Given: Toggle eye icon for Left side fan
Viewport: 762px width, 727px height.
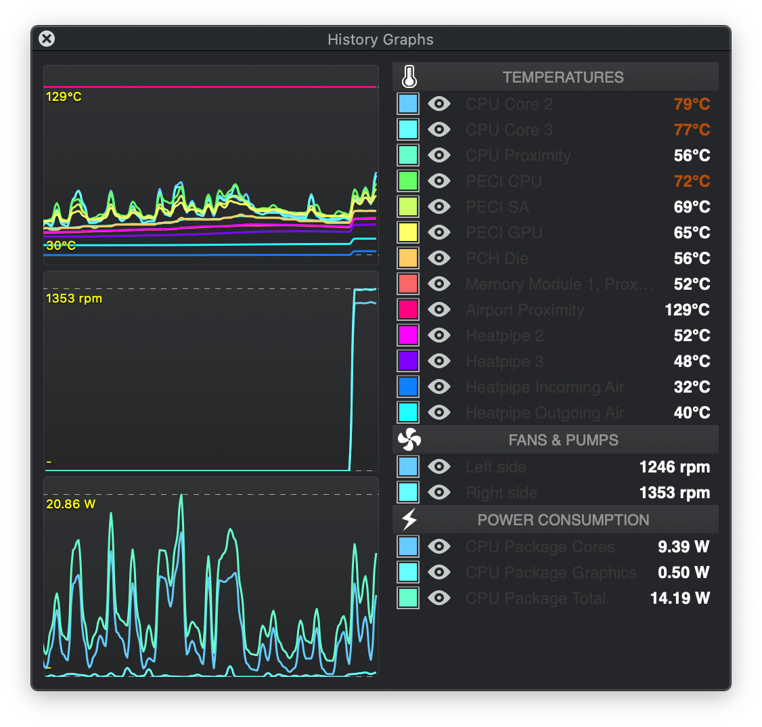Looking at the screenshot, I should pyautogui.click(x=439, y=466).
